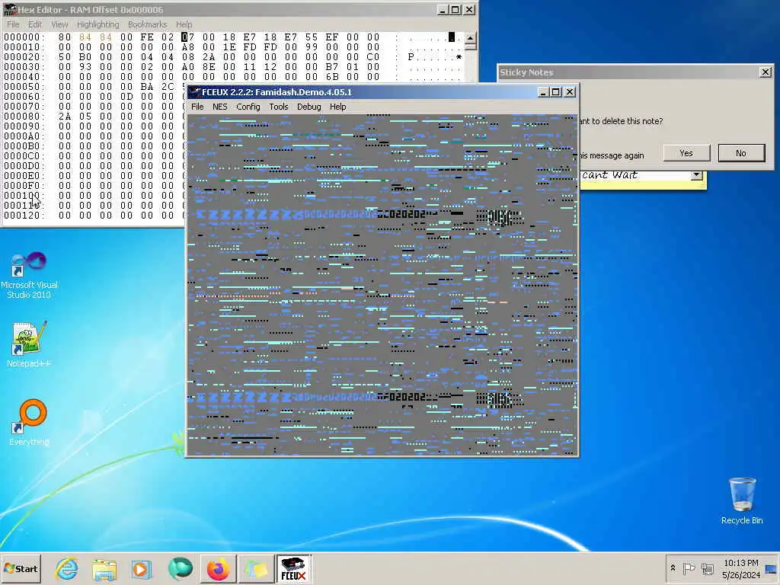Select byte 6B in row 000040

332,77
